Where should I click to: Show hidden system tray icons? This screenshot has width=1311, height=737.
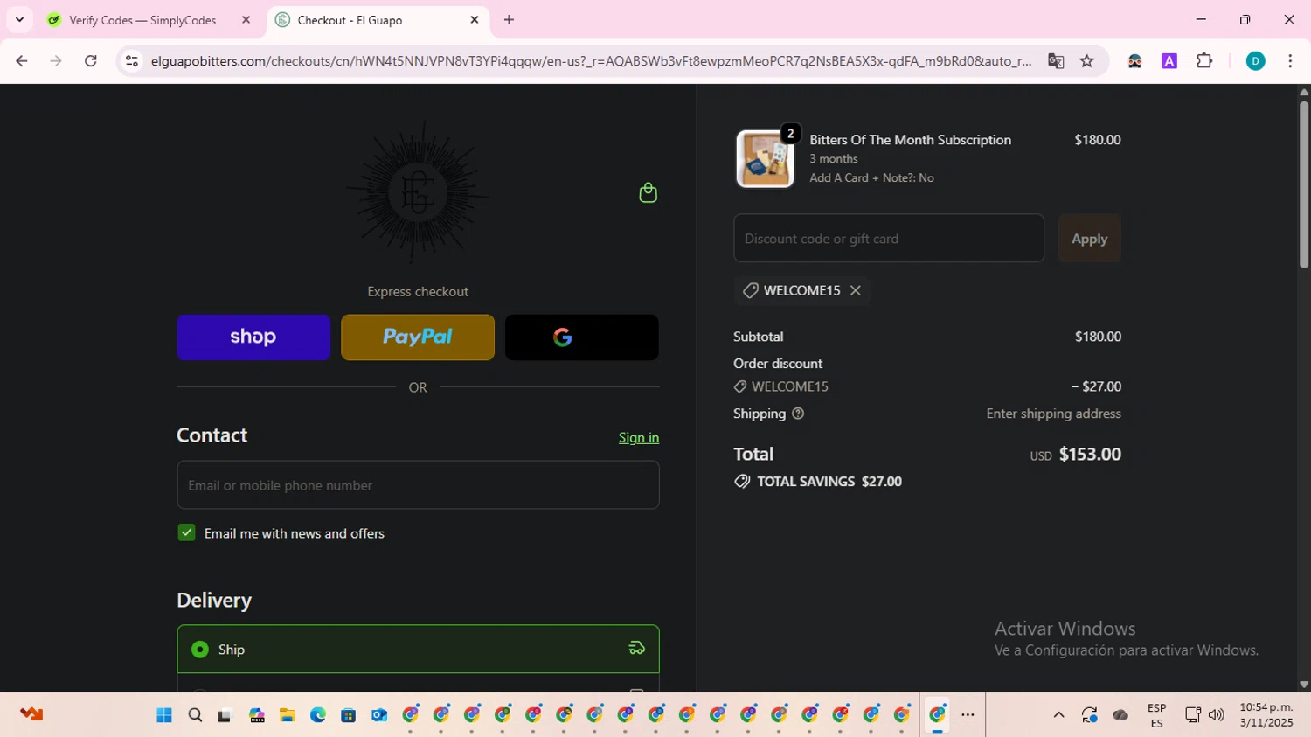(1058, 715)
